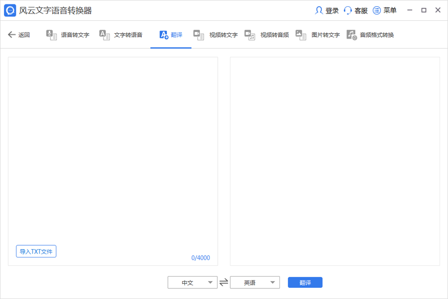This screenshot has width=448, height=299.
Task: Click the audio format conversion icon
Action: [351, 35]
